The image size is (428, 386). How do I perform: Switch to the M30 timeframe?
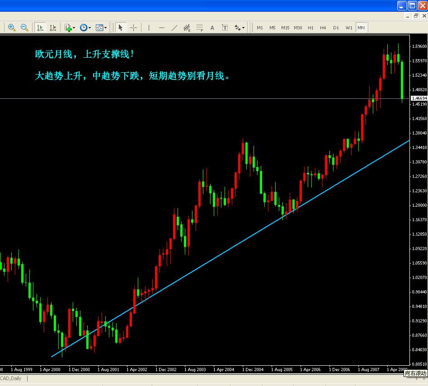[x=298, y=28]
